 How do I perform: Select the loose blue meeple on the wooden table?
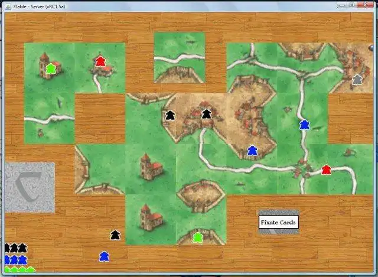(104, 256)
